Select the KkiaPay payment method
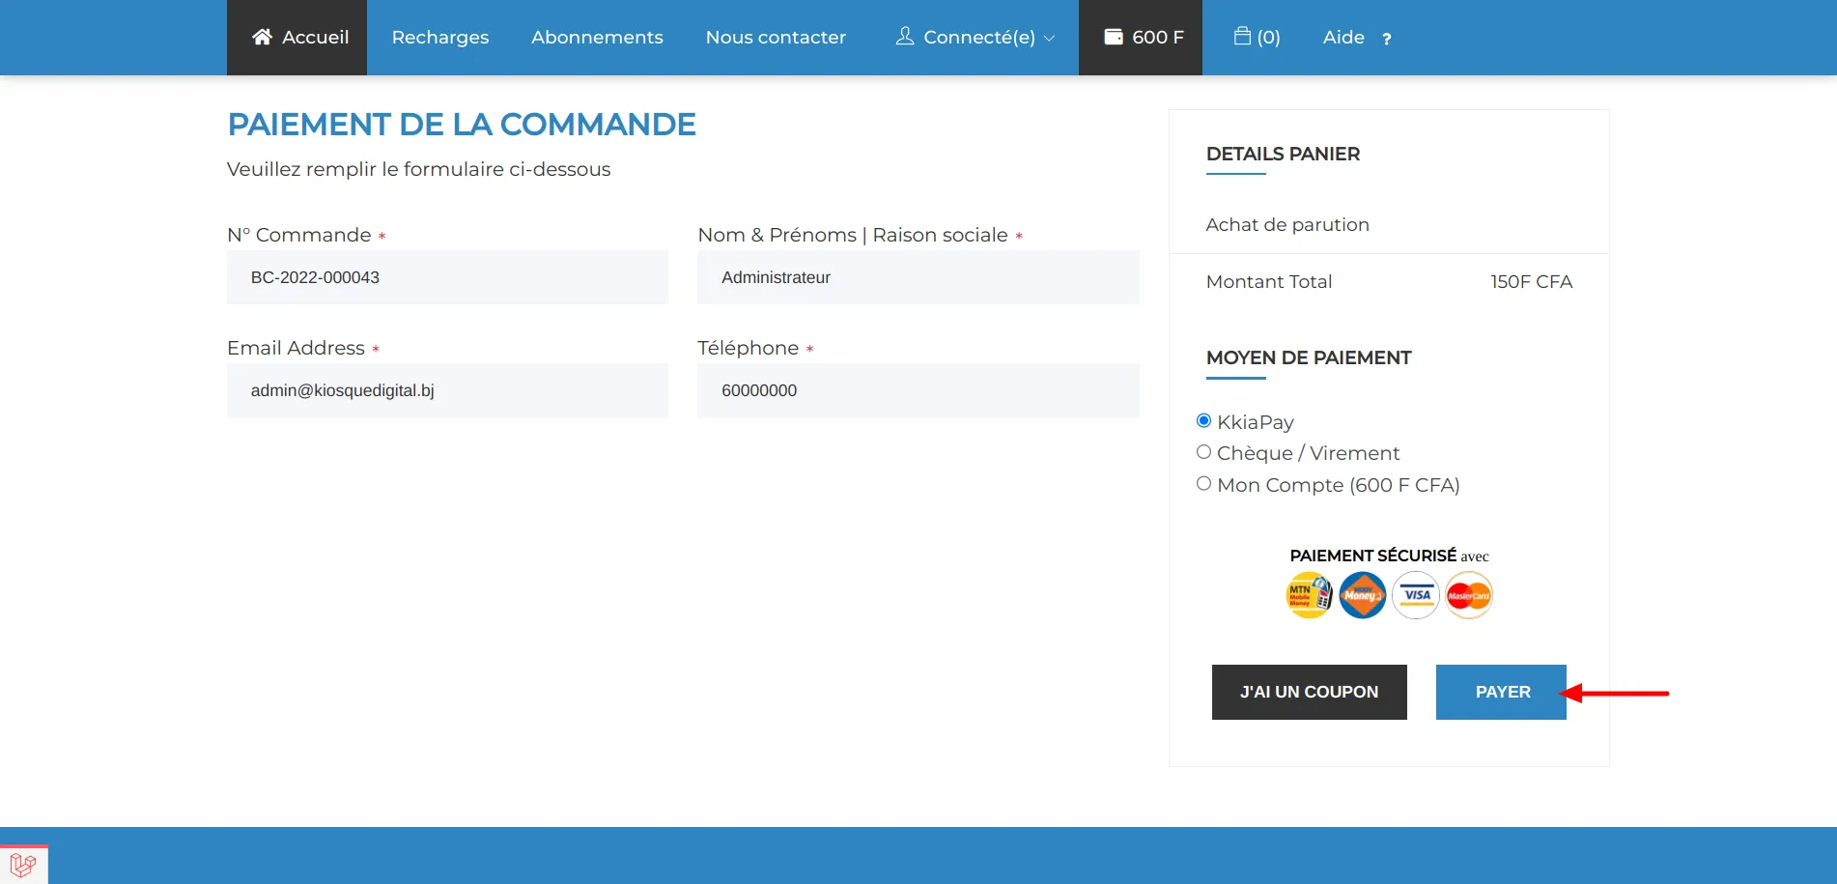Screen dimensions: 1837x884 pyautogui.click(x=1203, y=420)
